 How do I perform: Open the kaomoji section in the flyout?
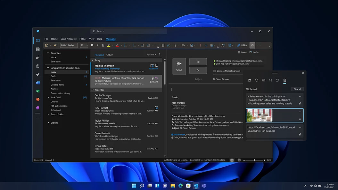[x=270, y=80]
